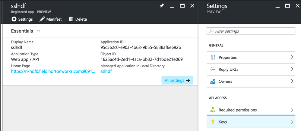The image size is (301, 131).
Task: Select the Keys menu item
Action: 223,122
